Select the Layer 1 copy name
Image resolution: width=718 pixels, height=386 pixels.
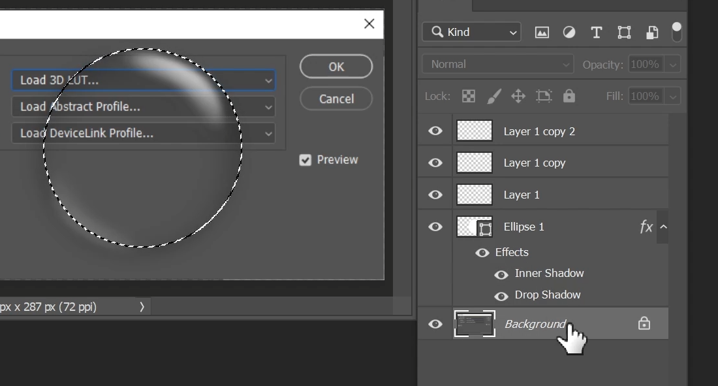[535, 163]
